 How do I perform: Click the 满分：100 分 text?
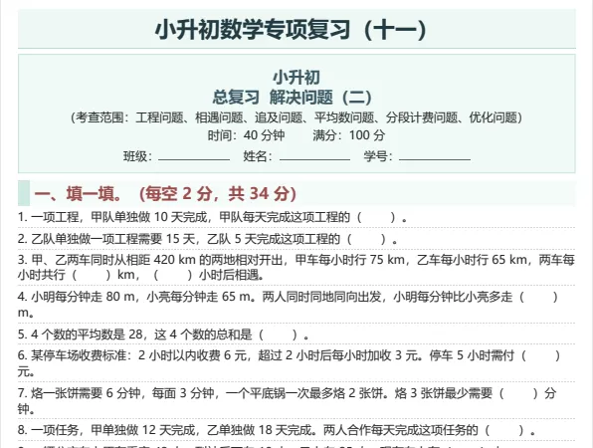tap(349, 135)
